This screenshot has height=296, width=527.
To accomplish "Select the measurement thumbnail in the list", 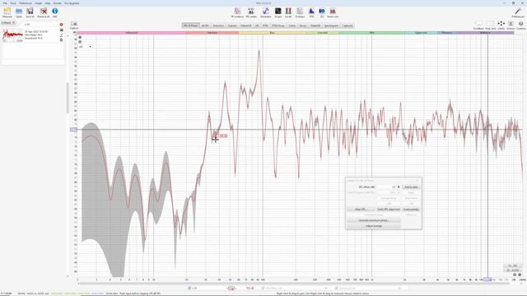I will [13, 35].
